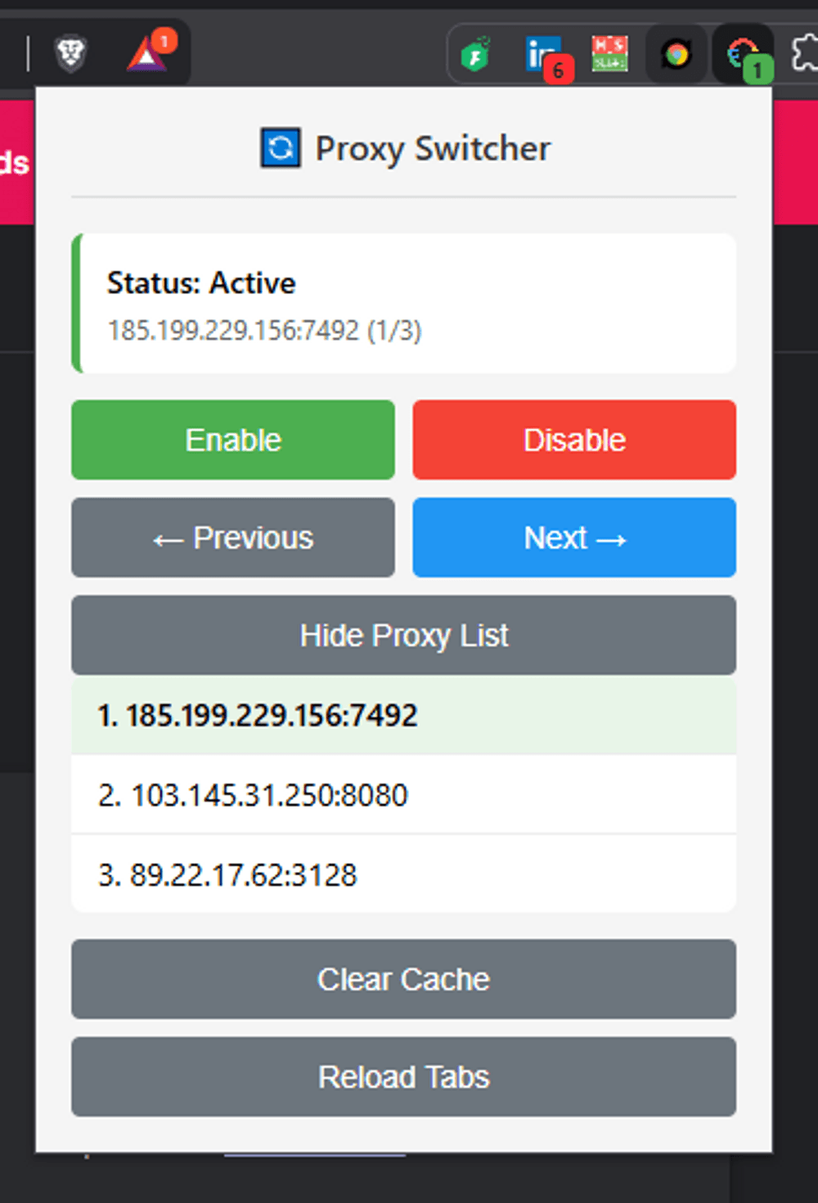Click the Reload Tabs button
Screen dimensions: 818x1203
tap(403, 1077)
